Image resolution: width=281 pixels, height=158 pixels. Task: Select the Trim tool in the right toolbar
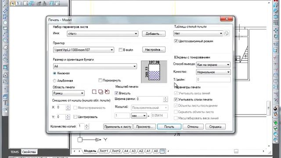276,57
